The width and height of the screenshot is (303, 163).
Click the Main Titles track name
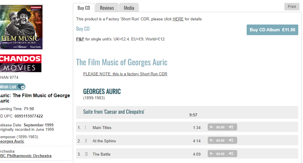point(102,128)
